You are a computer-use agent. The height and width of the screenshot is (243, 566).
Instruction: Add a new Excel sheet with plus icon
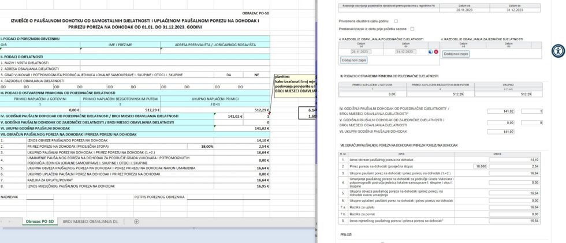point(136,221)
